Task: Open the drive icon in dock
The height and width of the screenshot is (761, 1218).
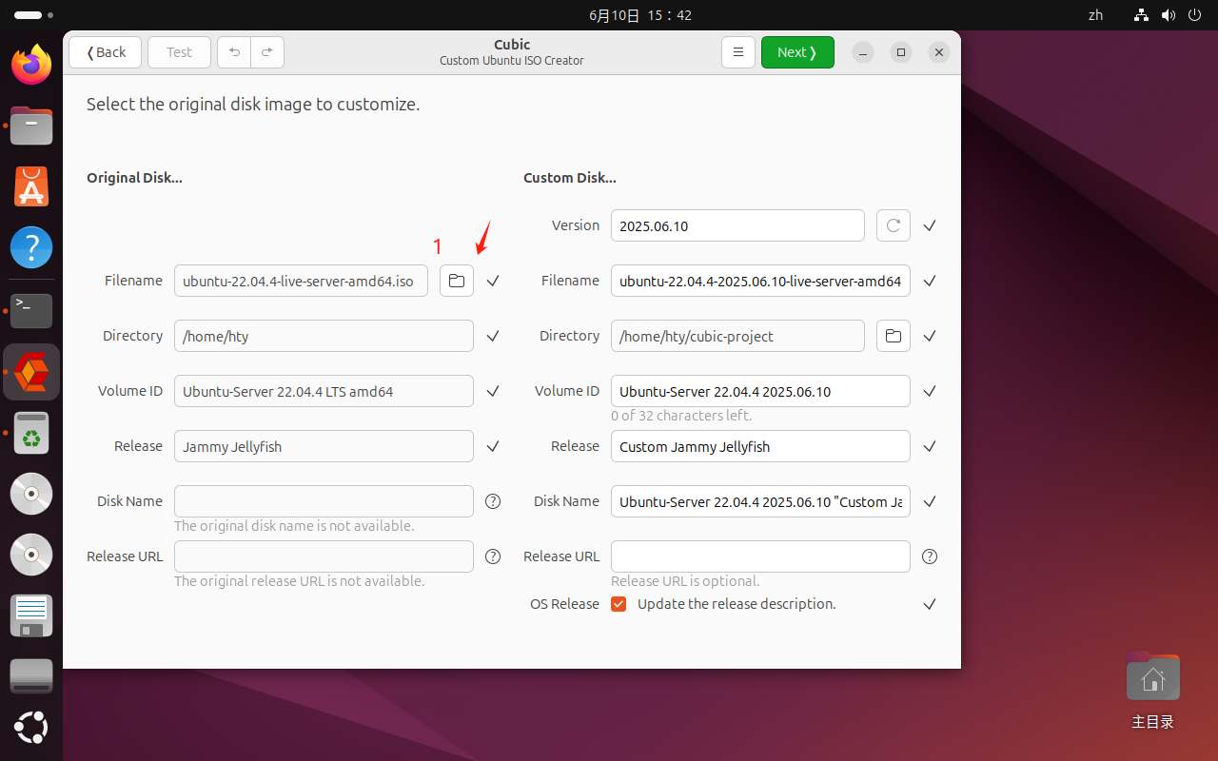Action: click(31, 676)
